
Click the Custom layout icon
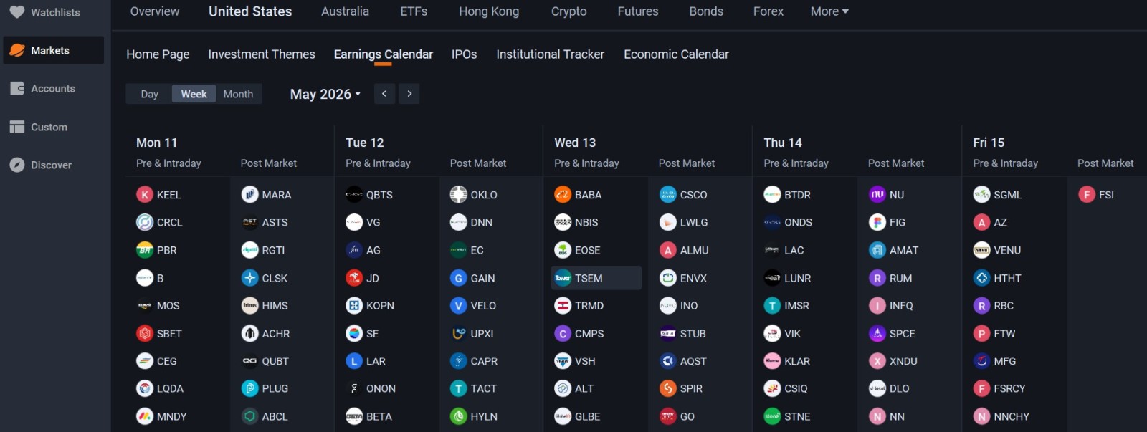[x=17, y=127]
